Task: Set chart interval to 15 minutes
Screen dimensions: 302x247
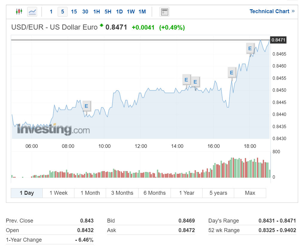Action: [x=74, y=12]
